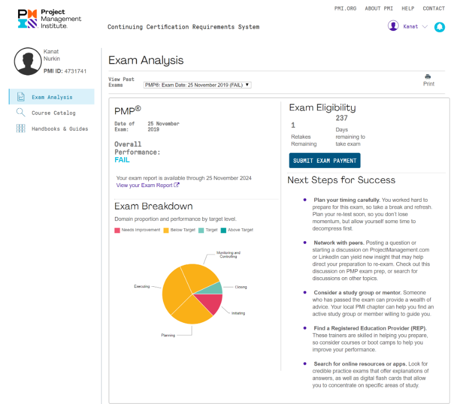The height and width of the screenshot is (404, 451).
Task: Click the Course Catalog magnifier icon
Action: 21,113
